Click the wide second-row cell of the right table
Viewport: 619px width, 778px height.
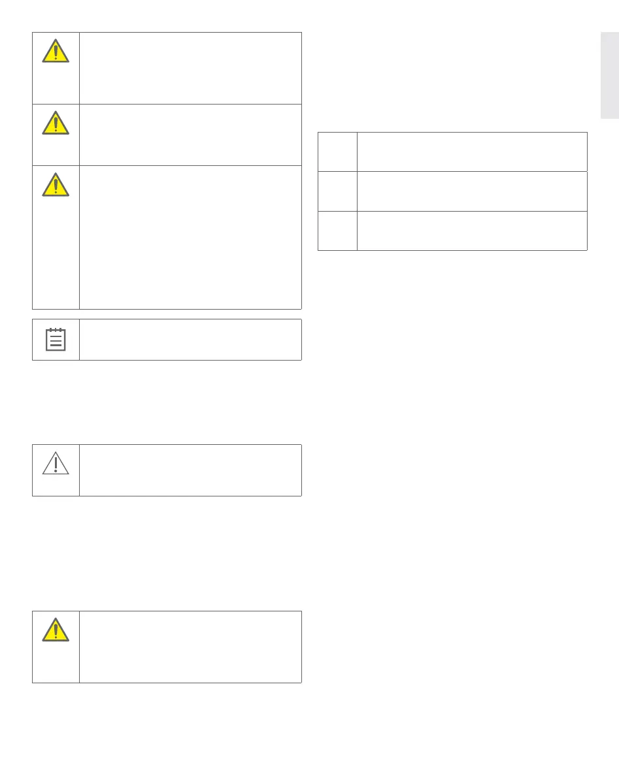[x=472, y=191]
